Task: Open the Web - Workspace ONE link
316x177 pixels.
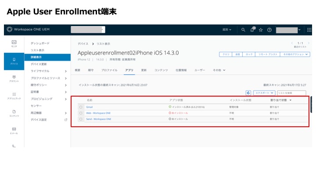Action: pos(98,113)
